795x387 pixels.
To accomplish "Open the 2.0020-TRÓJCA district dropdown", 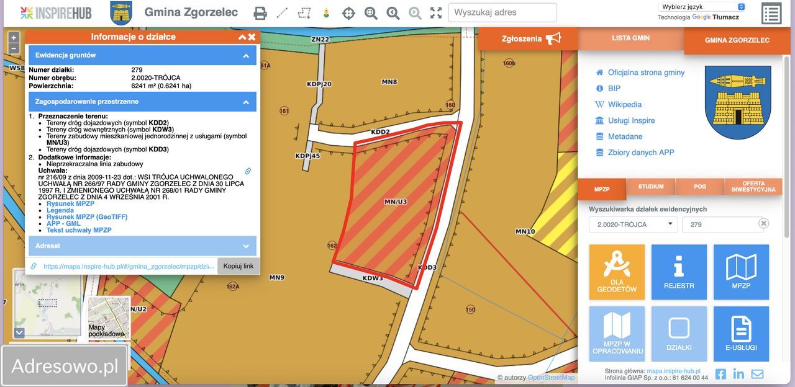I will pos(633,225).
